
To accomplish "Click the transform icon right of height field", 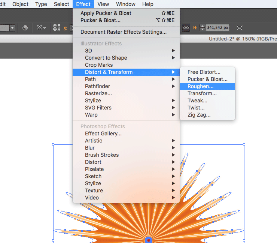I will [x=240, y=28].
